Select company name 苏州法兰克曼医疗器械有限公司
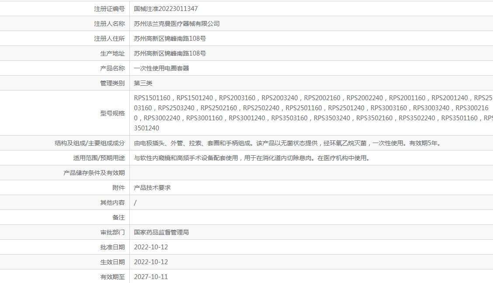 pyautogui.click(x=177, y=24)
